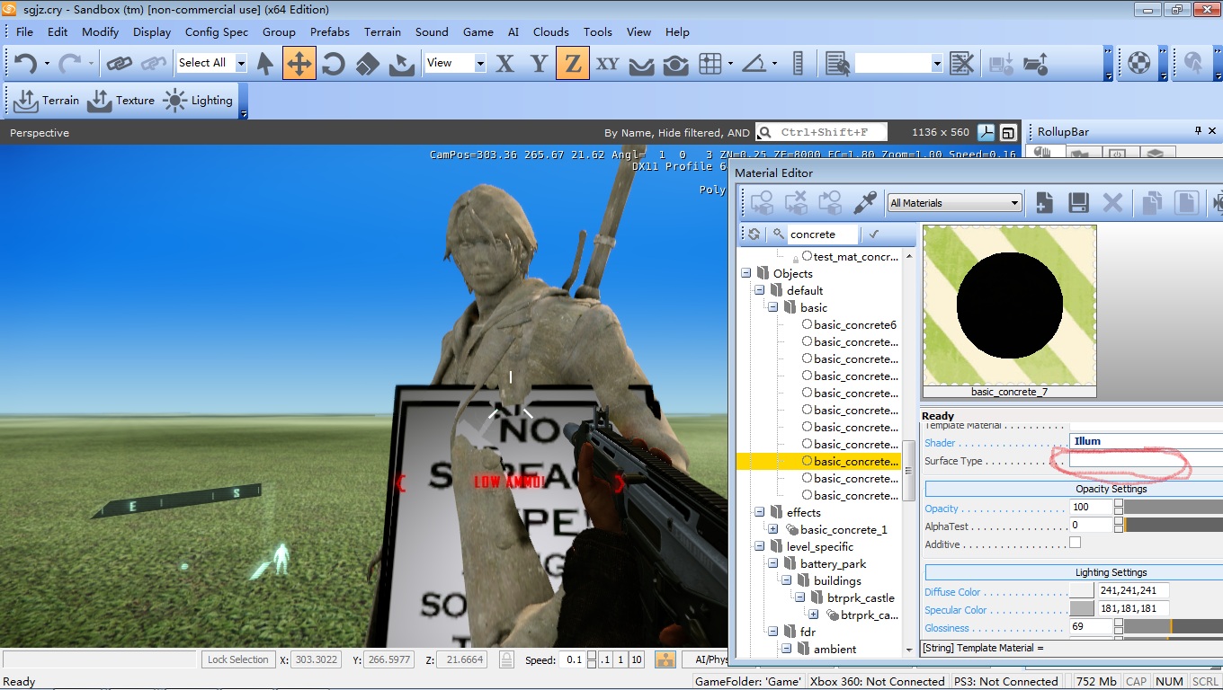
Task: Pick material with the eyedropper tool
Action: click(x=865, y=203)
